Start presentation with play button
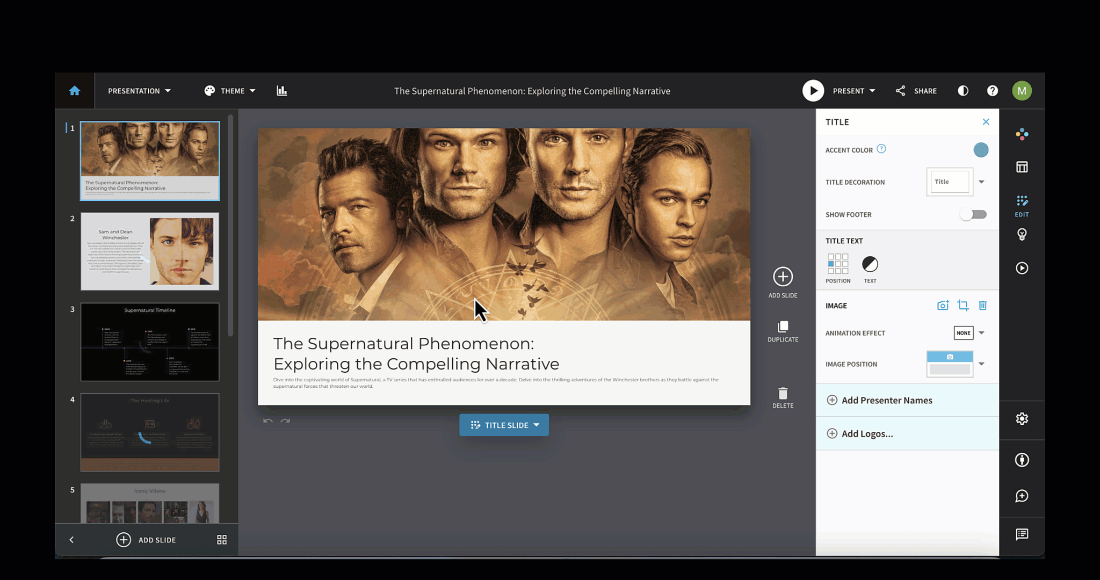Image resolution: width=1100 pixels, height=580 pixels. [813, 91]
